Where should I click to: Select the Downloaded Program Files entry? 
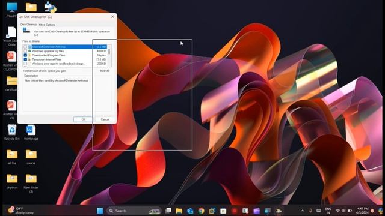pyautogui.click(x=48, y=55)
